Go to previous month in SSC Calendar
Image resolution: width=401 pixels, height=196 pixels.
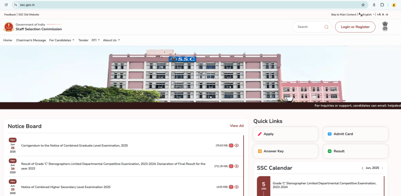(362, 168)
